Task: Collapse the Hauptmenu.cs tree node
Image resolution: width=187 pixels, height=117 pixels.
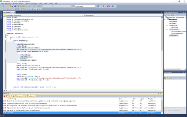Action: click(x=167, y=29)
